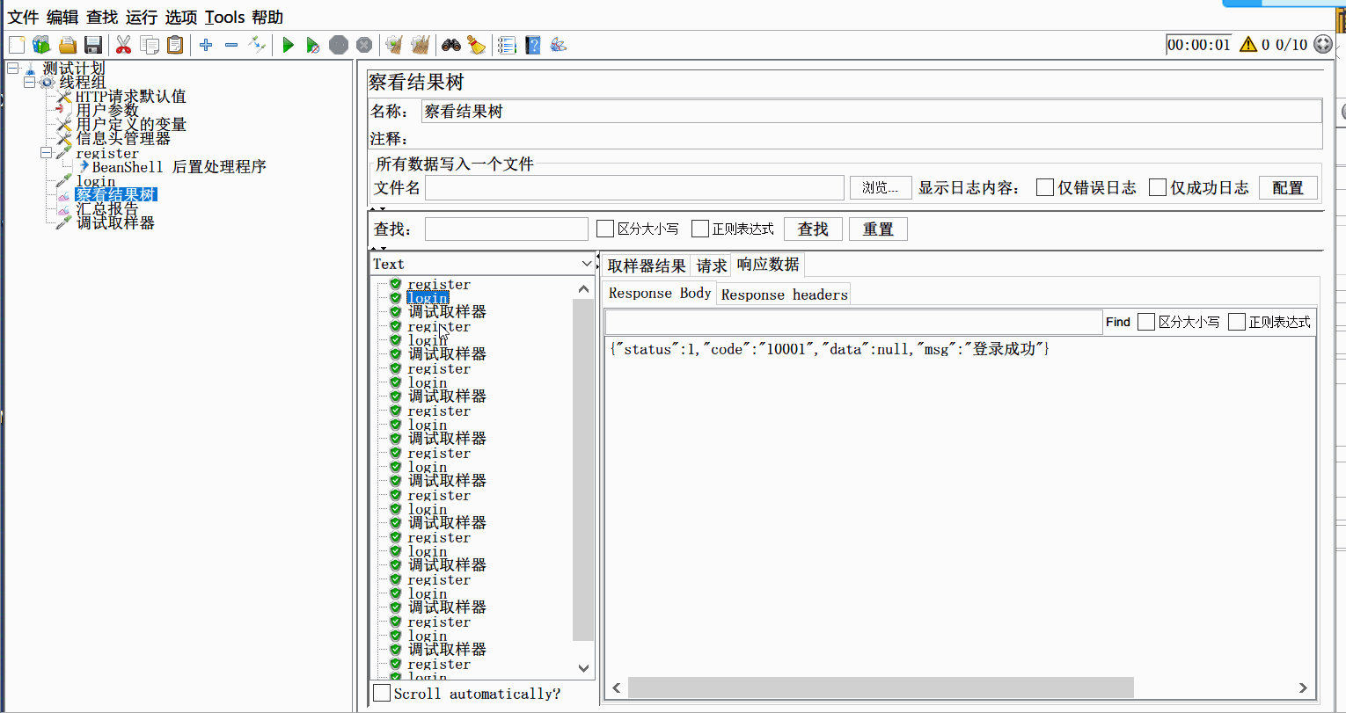
Task: Click the Help question mark book icon
Action: click(x=532, y=45)
